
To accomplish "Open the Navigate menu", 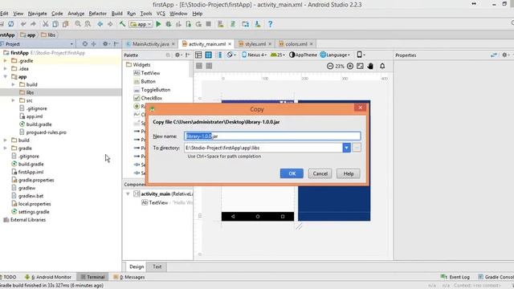I will [38, 14].
